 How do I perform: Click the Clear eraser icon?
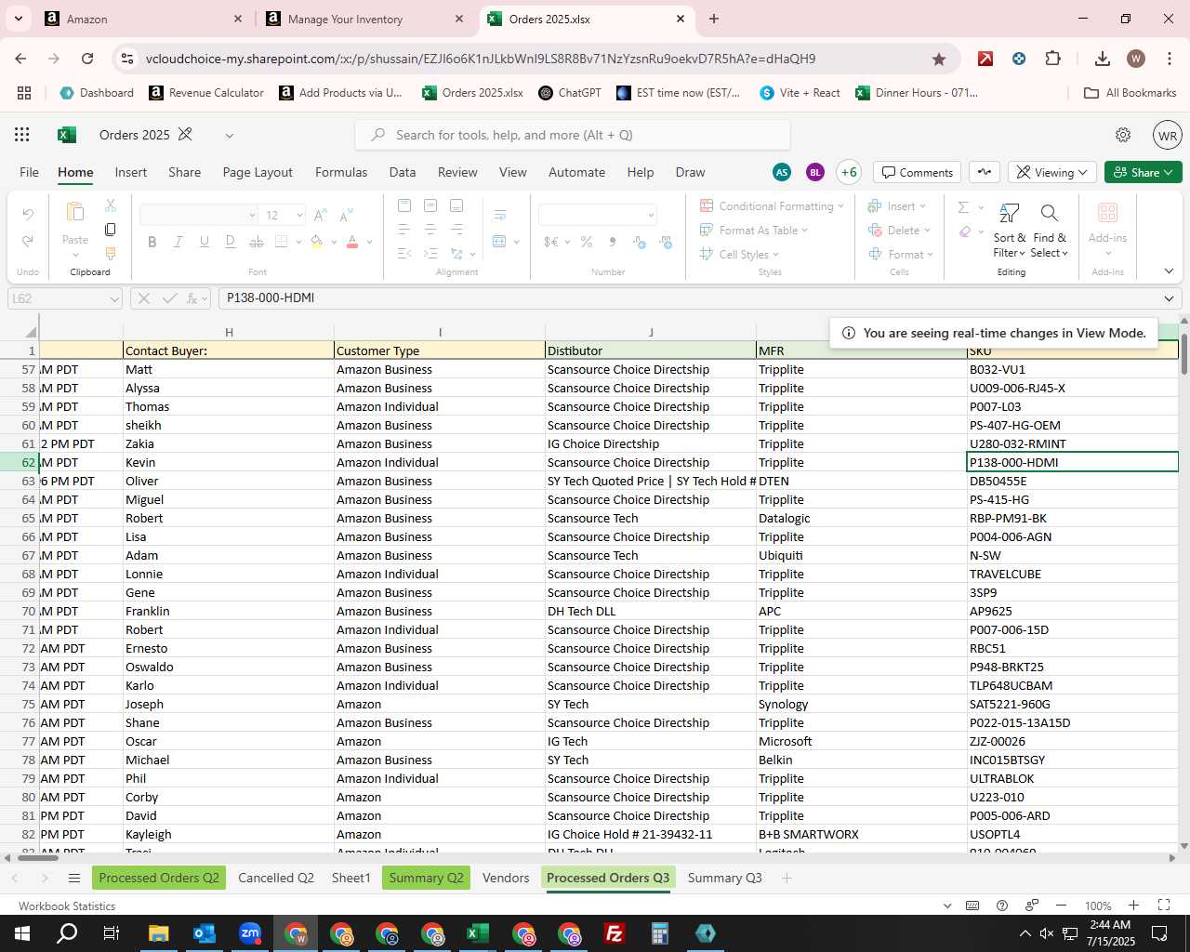(965, 231)
